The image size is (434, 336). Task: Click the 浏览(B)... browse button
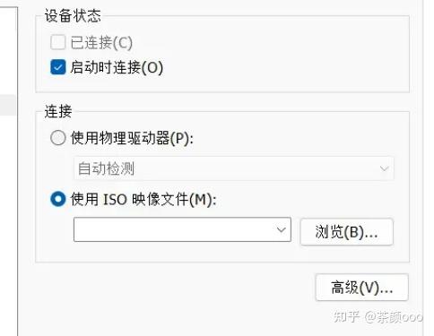(x=346, y=232)
